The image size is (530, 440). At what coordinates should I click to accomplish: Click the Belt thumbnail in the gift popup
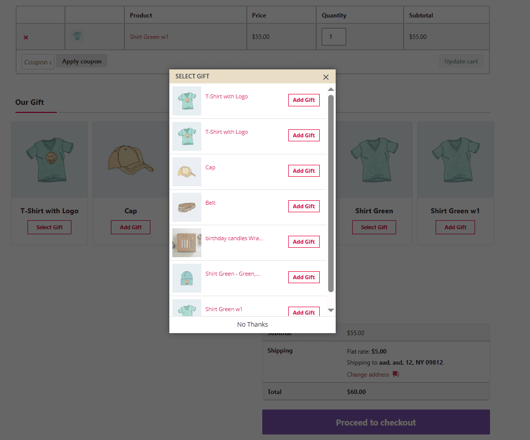click(186, 207)
